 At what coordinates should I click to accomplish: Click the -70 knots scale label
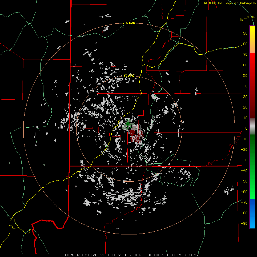coord(244,202)
